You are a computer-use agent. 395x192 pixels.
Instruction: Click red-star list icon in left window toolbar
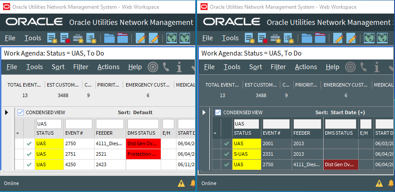66,38
